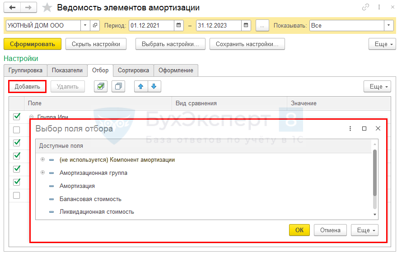The image size is (397, 253).
Task: Add report to favorites with star icon
Action: [x=47, y=8]
